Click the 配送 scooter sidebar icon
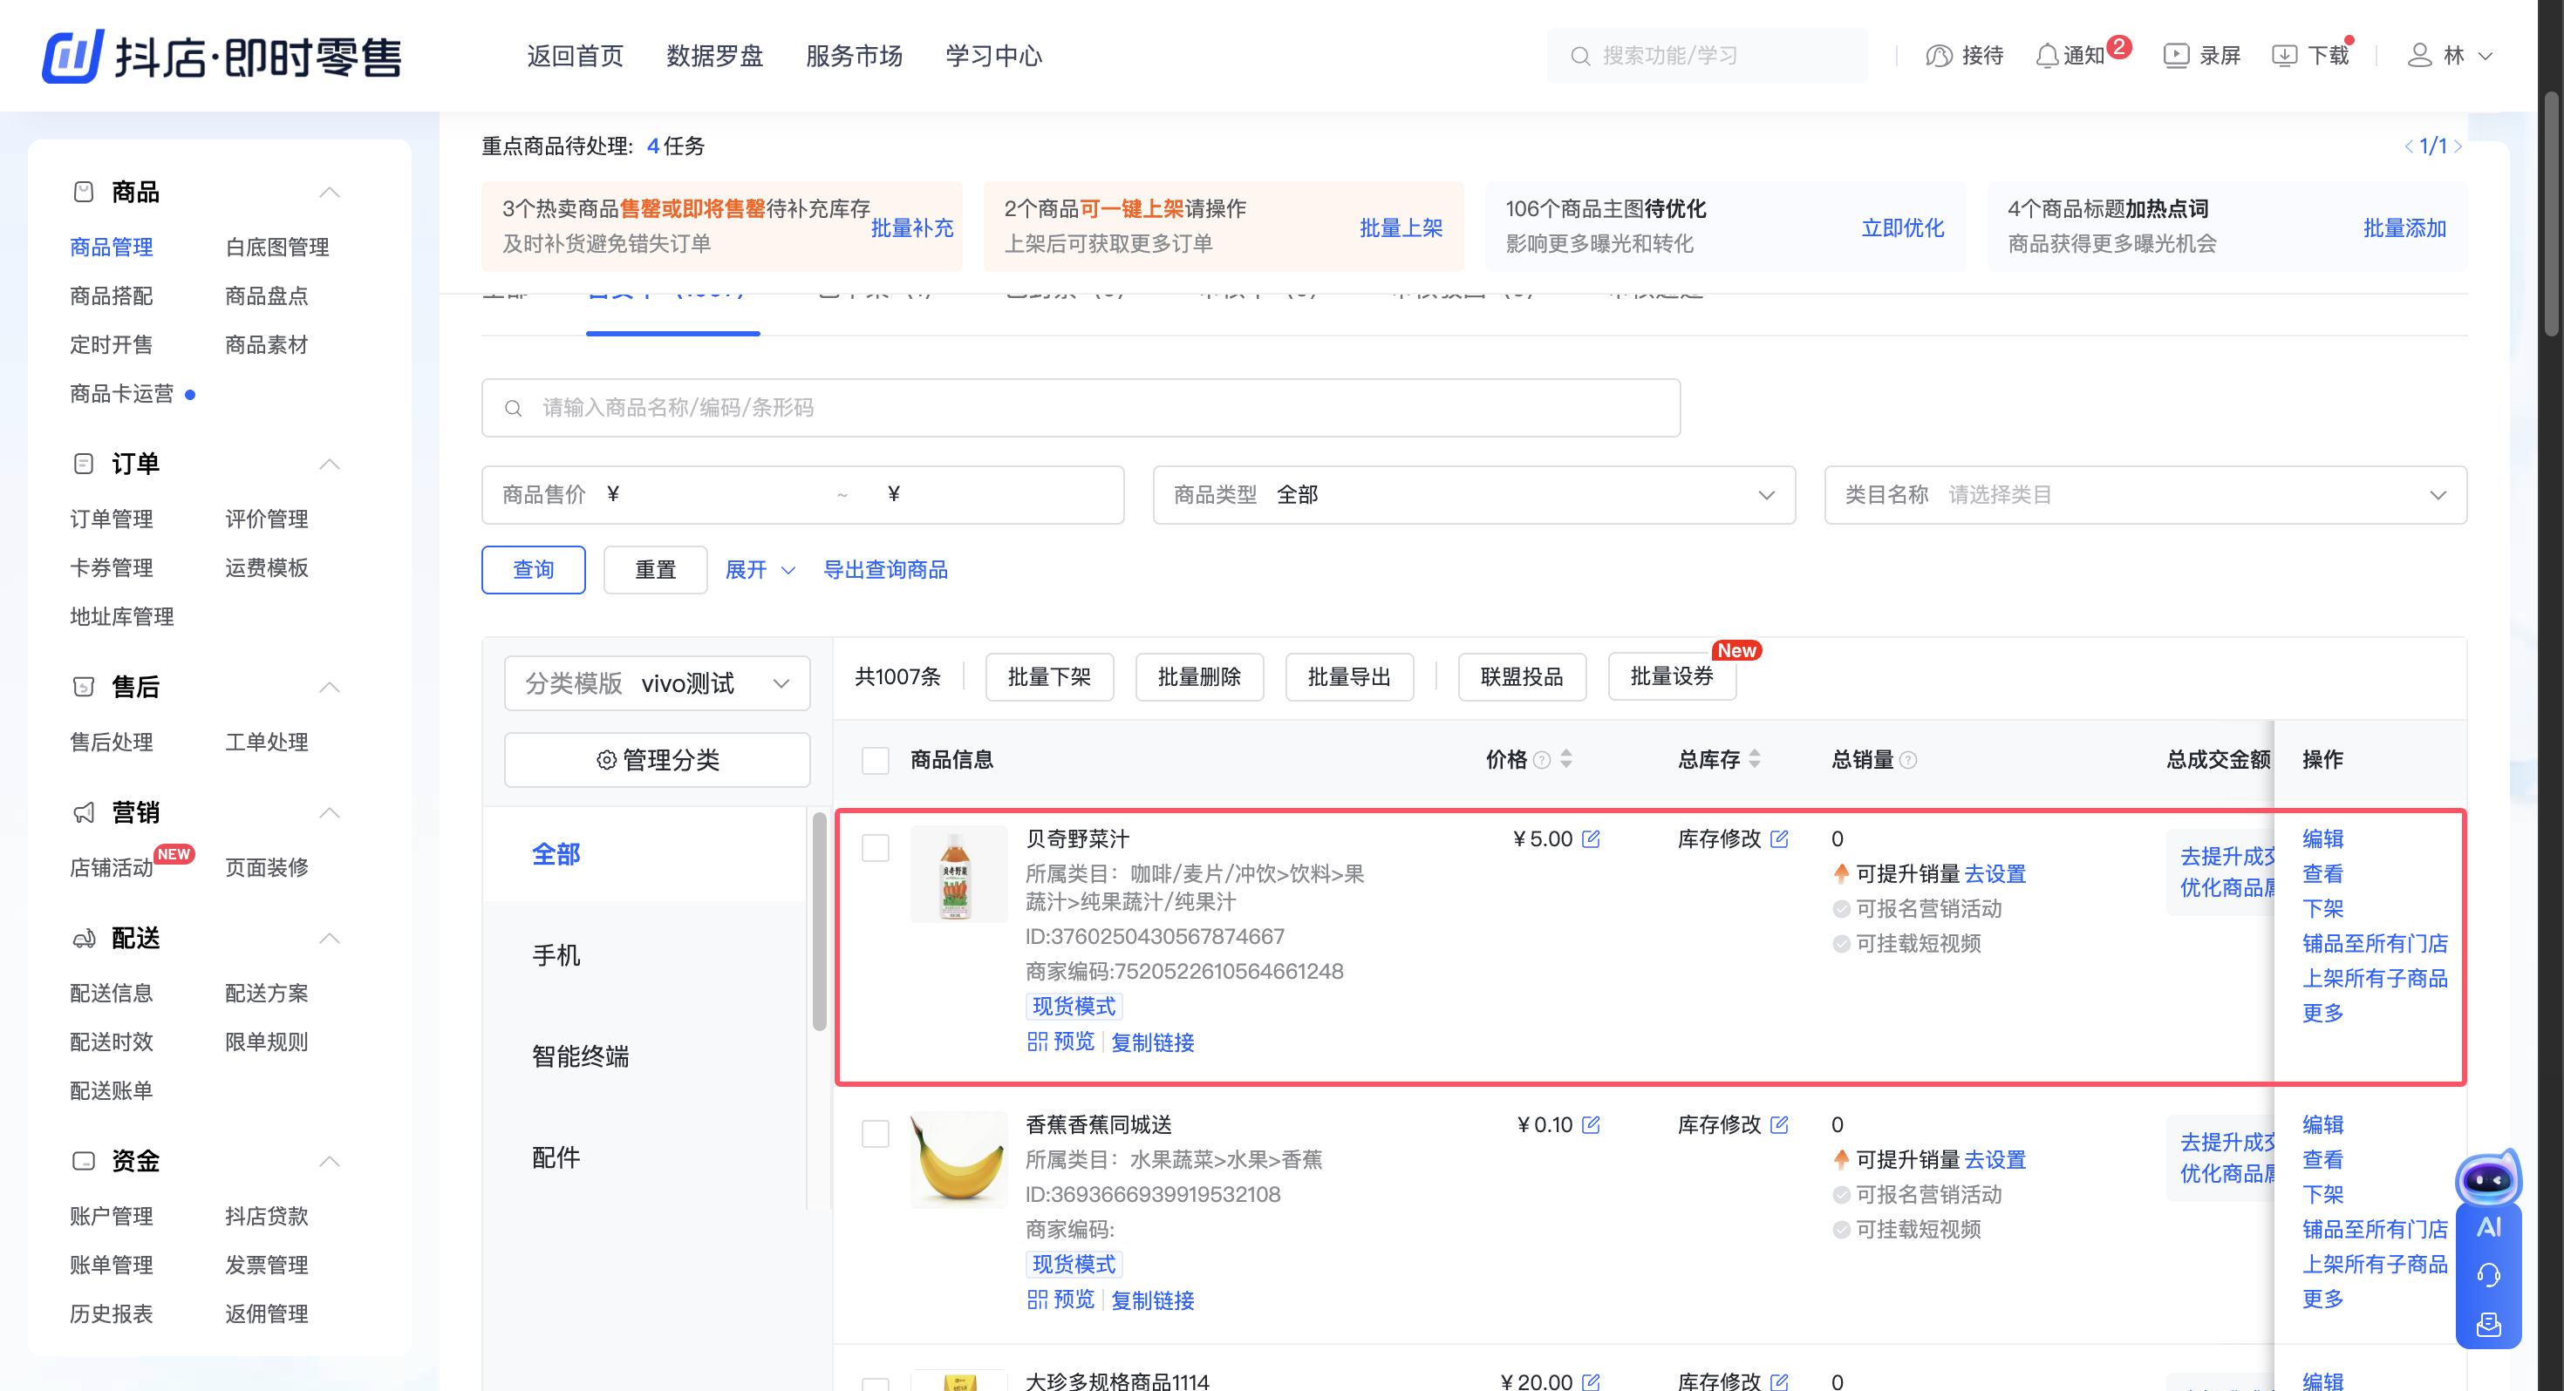The height and width of the screenshot is (1391, 2564). [x=84, y=937]
